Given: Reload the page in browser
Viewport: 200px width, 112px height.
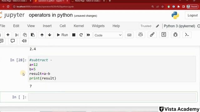Looking at the screenshot, I should tap(8, 7).
